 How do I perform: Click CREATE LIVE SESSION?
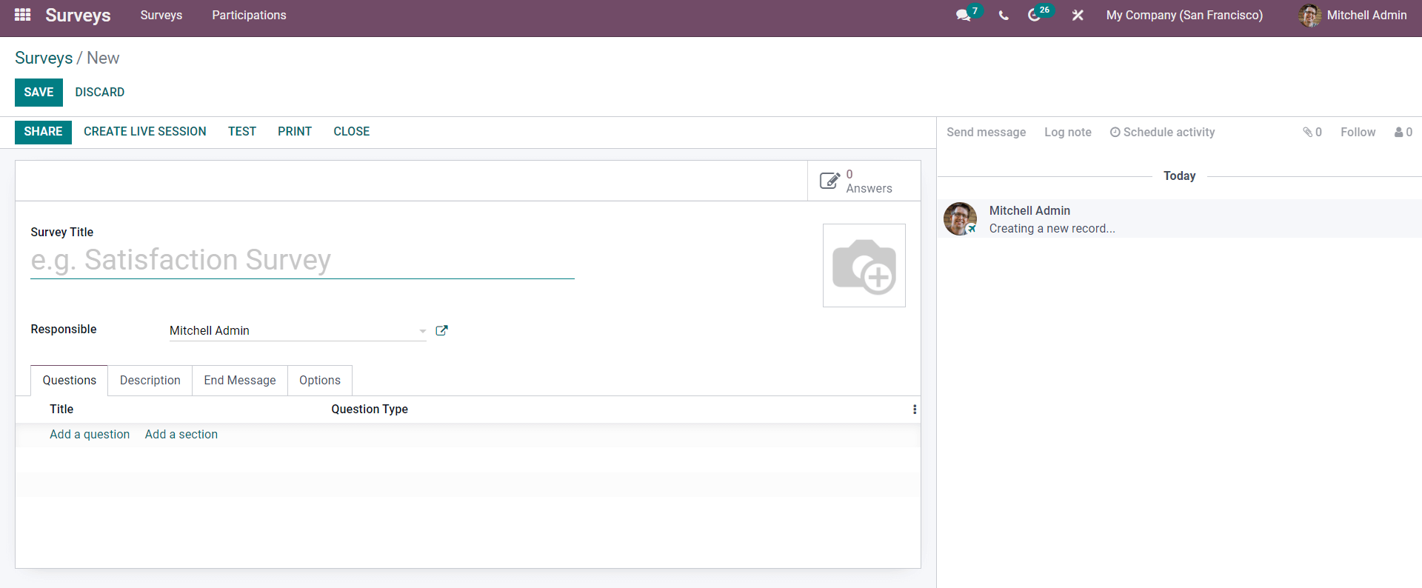(145, 132)
